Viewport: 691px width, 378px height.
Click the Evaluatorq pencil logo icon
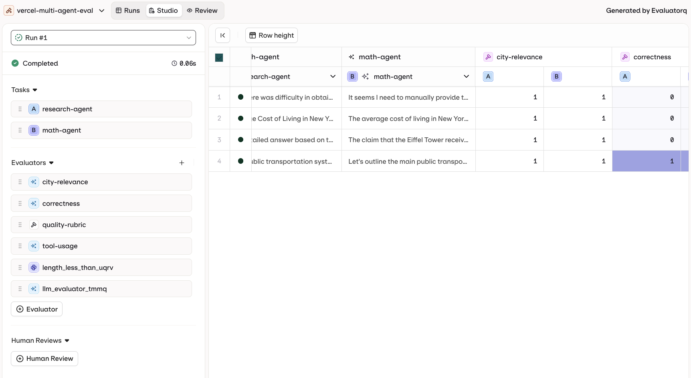[8, 10]
